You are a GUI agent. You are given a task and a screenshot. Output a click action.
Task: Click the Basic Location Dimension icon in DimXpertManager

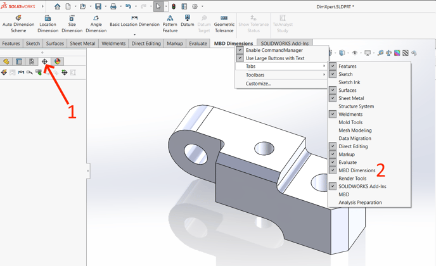21,73
